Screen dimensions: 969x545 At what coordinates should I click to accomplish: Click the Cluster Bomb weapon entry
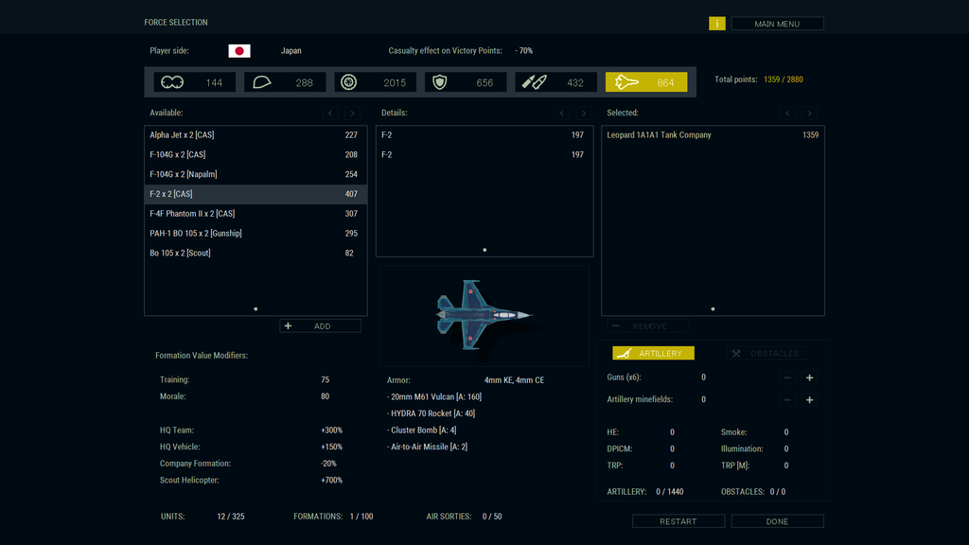pos(421,431)
